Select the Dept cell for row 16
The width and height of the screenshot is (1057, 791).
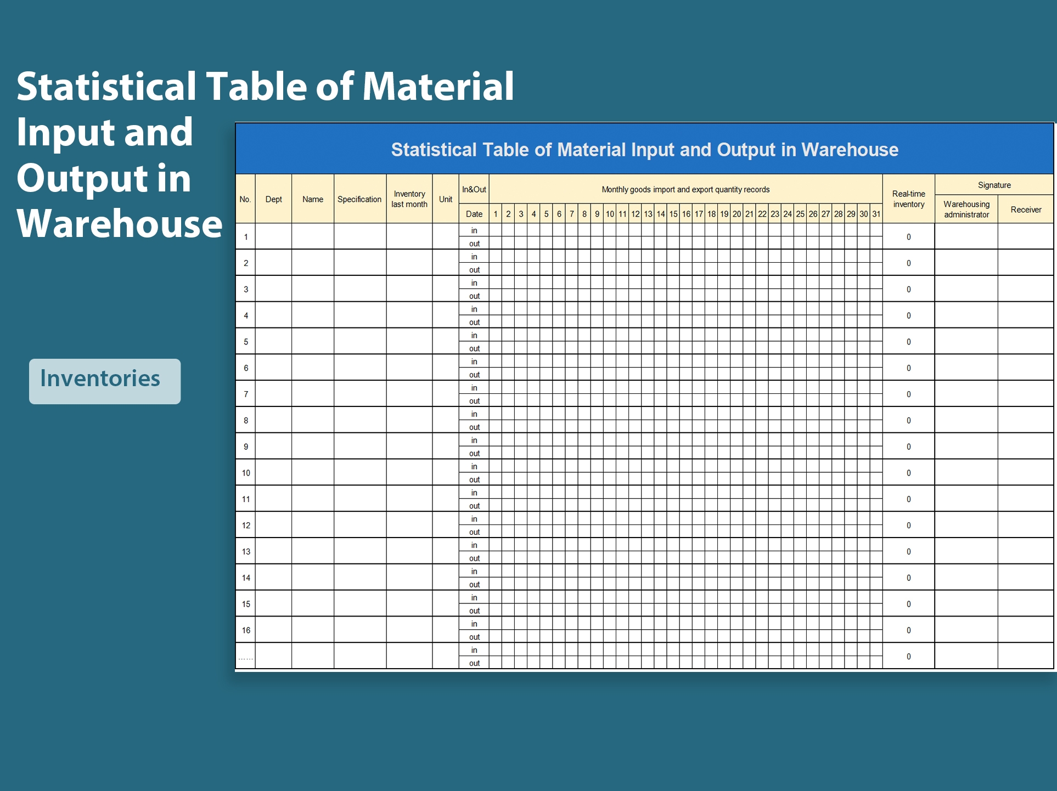[x=273, y=630]
